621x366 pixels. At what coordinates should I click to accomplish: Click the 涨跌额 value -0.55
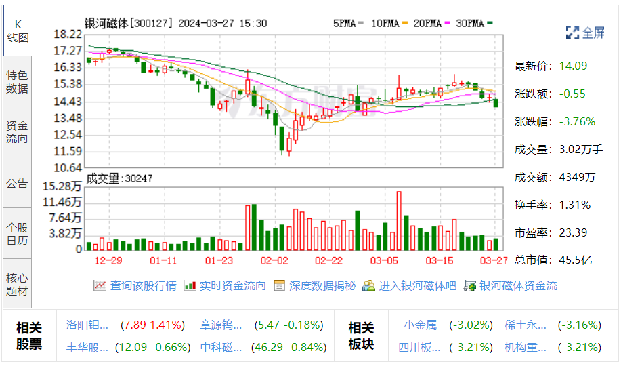pos(572,94)
